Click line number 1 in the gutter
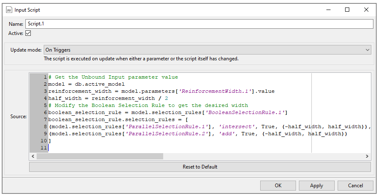Viewport: 378px width, 196px height. point(45,77)
